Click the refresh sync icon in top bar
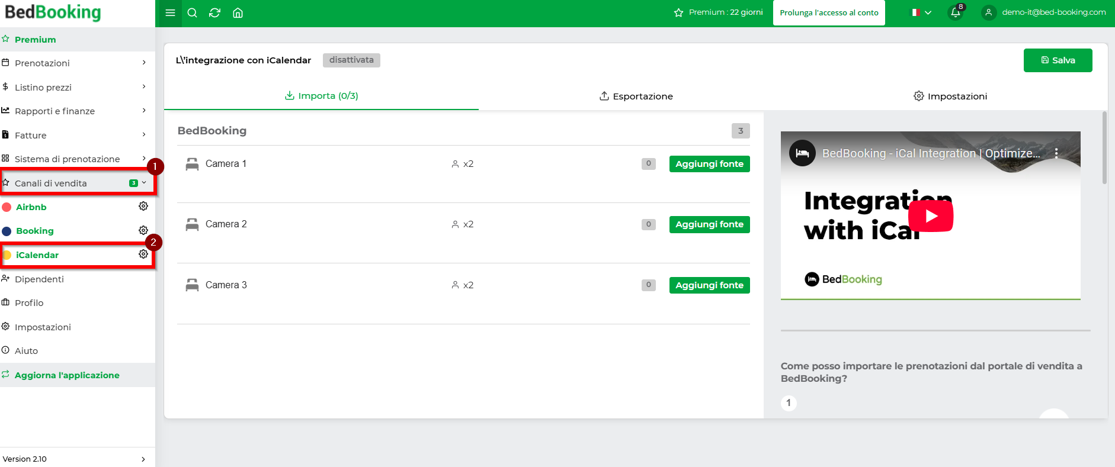The image size is (1115, 467). tap(214, 13)
